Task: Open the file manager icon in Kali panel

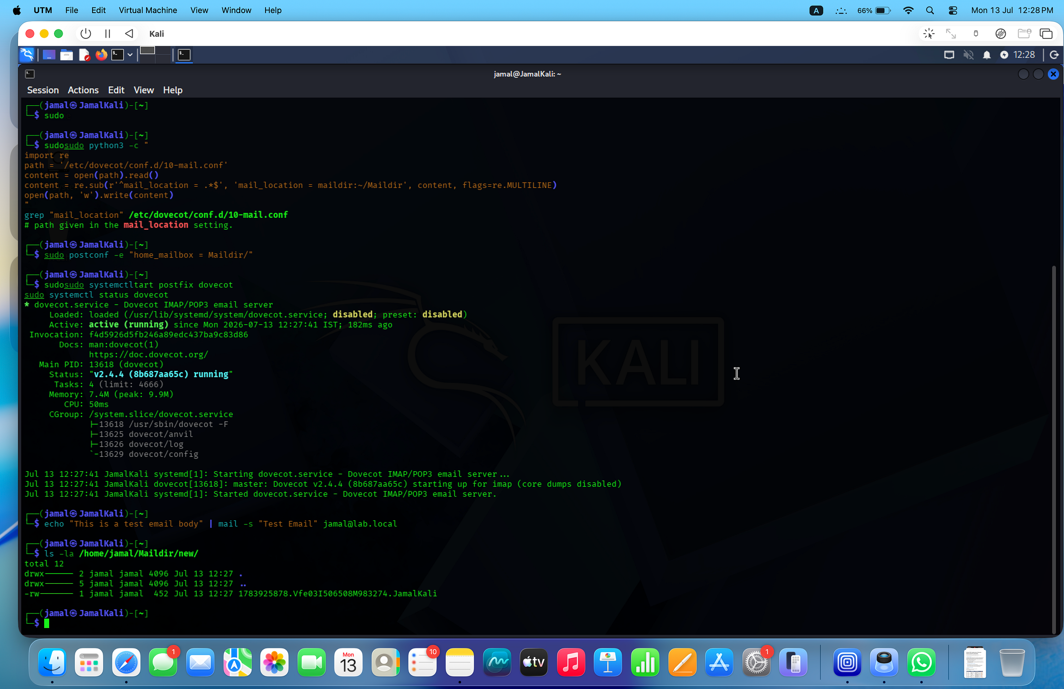Action: pyautogui.click(x=67, y=54)
